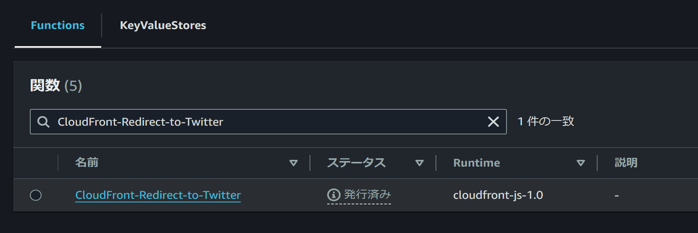The height and width of the screenshot is (233, 698).
Task: Sort by the Runtime column arrow
Action: 581,163
